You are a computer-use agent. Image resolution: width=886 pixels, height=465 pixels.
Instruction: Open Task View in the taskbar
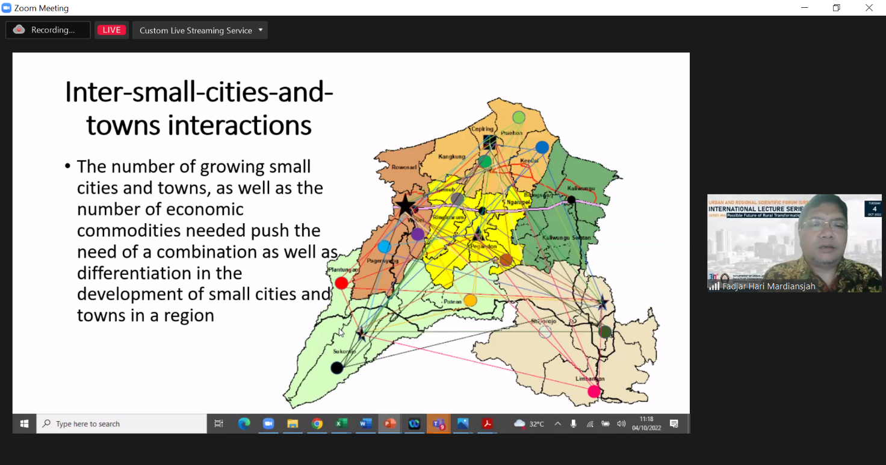[x=219, y=424]
